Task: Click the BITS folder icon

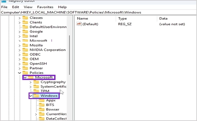Action: pyautogui.click(x=42, y=105)
